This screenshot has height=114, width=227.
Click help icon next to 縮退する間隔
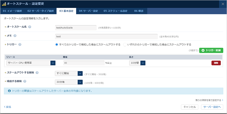coord(25,81)
